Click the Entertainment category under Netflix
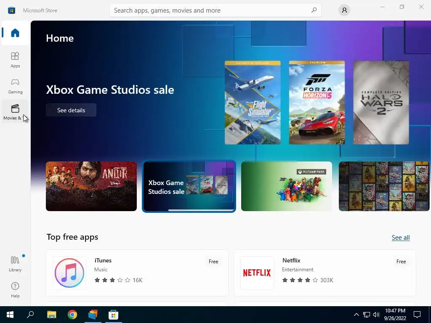 (x=298, y=270)
